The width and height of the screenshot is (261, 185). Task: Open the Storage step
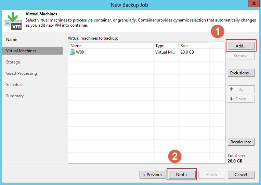click(13, 62)
